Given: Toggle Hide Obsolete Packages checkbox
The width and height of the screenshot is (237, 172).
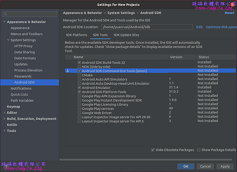Looking at the screenshot, I should pyautogui.click(x=153, y=150).
